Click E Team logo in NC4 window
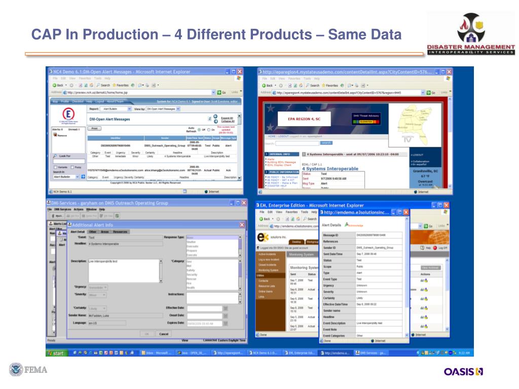The width and height of the screenshot is (519, 389). (x=68, y=114)
